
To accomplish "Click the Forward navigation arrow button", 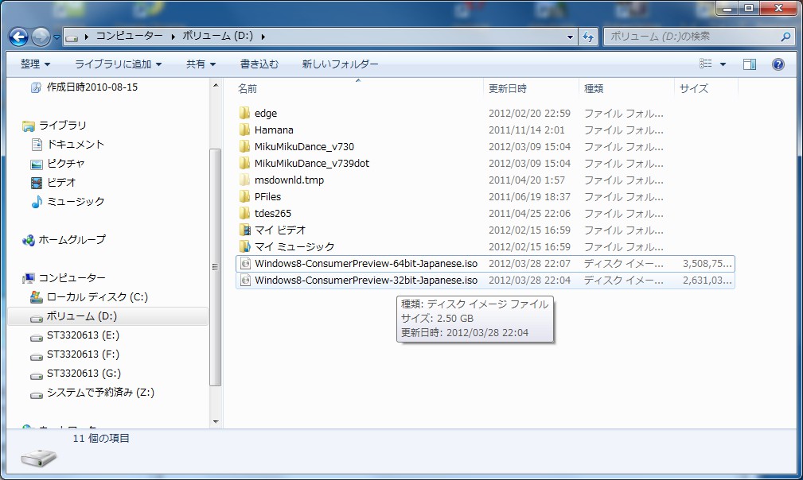I will coord(41,37).
